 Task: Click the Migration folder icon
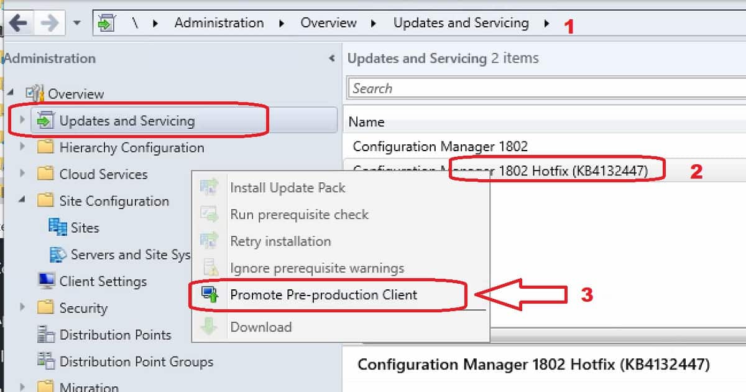(x=45, y=386)
